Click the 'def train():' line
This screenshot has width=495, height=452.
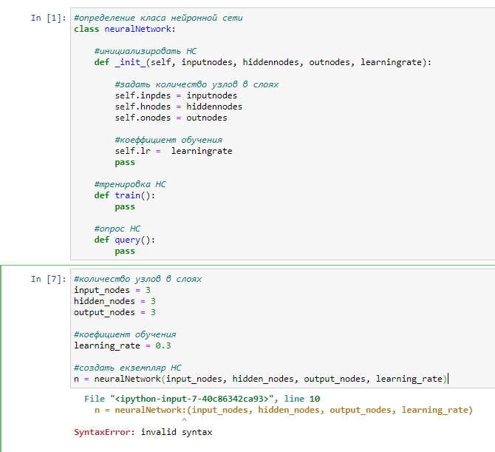pos(125,195)
